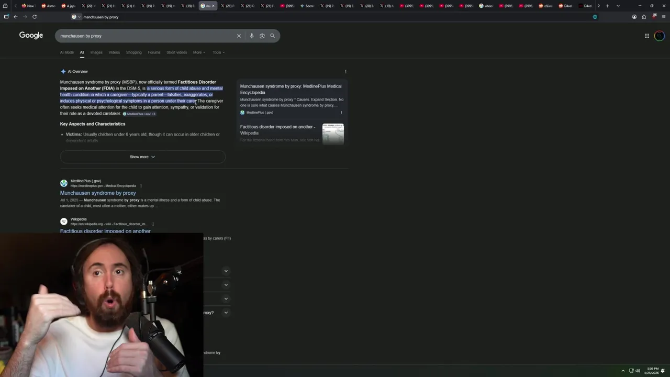Open the Google apps grid
Viewport: 670px width, 377px height.
pyautogui.click(x=647, y=36)
